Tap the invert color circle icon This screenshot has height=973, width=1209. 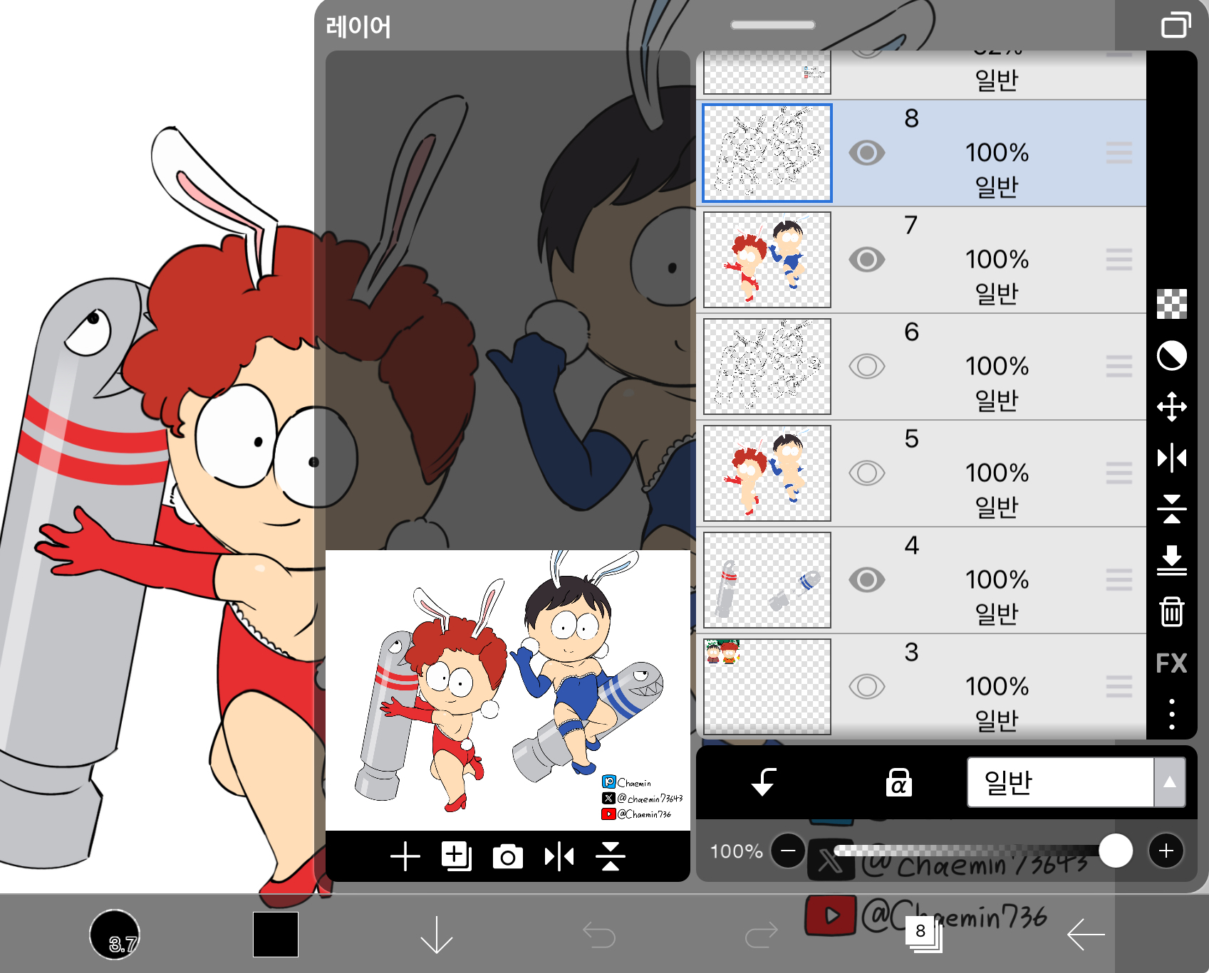(1171, 355)
